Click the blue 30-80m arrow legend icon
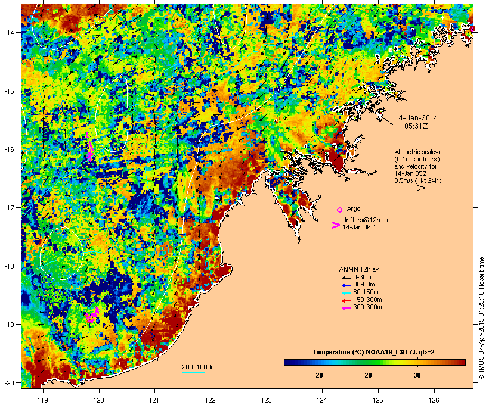 [x=346, y=285]
